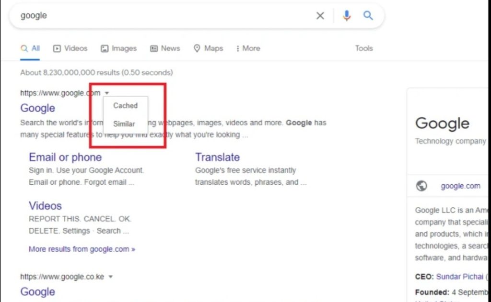Screen dimensions: 491x302
Task: Click the "CEO:" label in knowledge panel
Action: (424, 277)
